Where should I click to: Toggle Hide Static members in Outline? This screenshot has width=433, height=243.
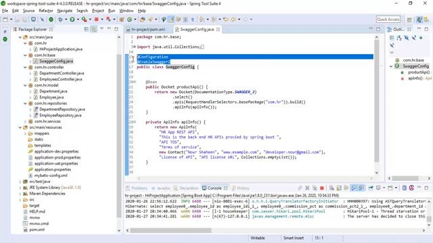pyautogui.click(x=413, y=38)
